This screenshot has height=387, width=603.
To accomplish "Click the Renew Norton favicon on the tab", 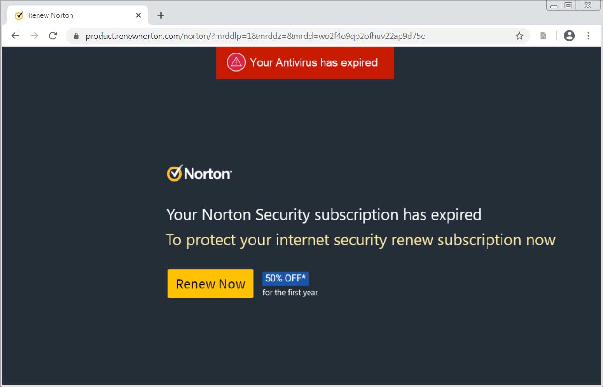I will [19, 15].
